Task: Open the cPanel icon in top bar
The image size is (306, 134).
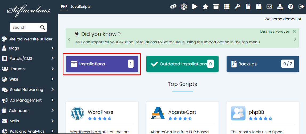Action: pos(173,7)
